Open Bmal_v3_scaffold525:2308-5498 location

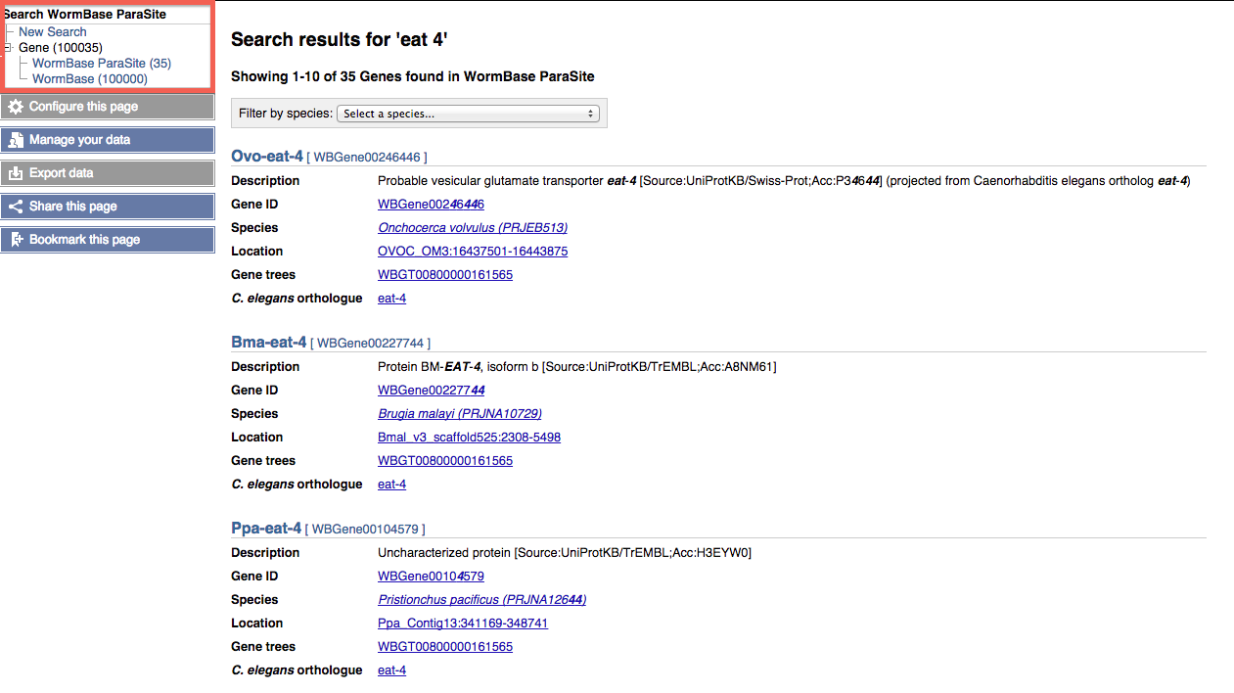pos(469,437)
